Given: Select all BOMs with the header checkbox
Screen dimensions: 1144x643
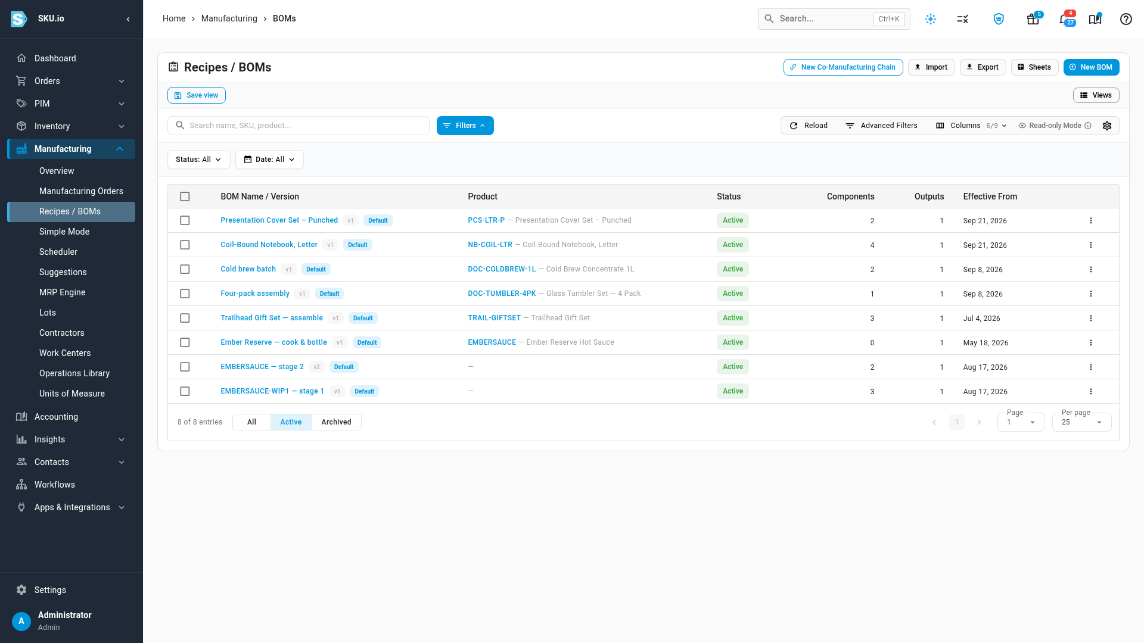Looking at the screenshot, I should 185,196.
